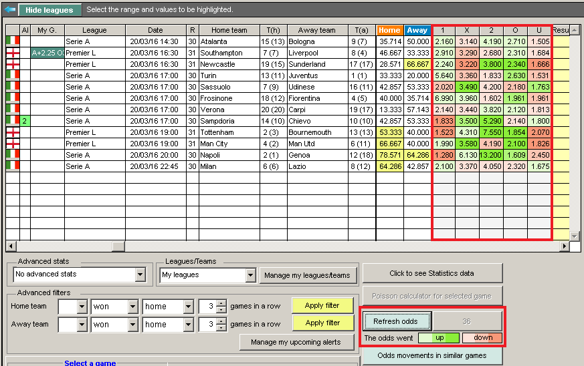Screen dimensions: 584x366
Task: Click the England flag in Southampton row
Action: click(x=13, y=53)
